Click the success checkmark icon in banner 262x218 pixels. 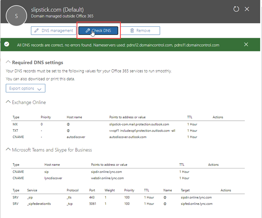pos(7,44)
